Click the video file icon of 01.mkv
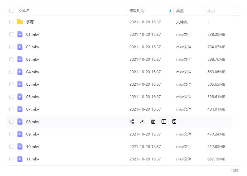 pos(20,34)
